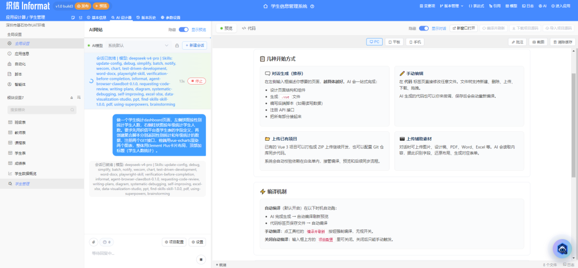
Task: Click the 新建会话 button
Action: (194, 45)
